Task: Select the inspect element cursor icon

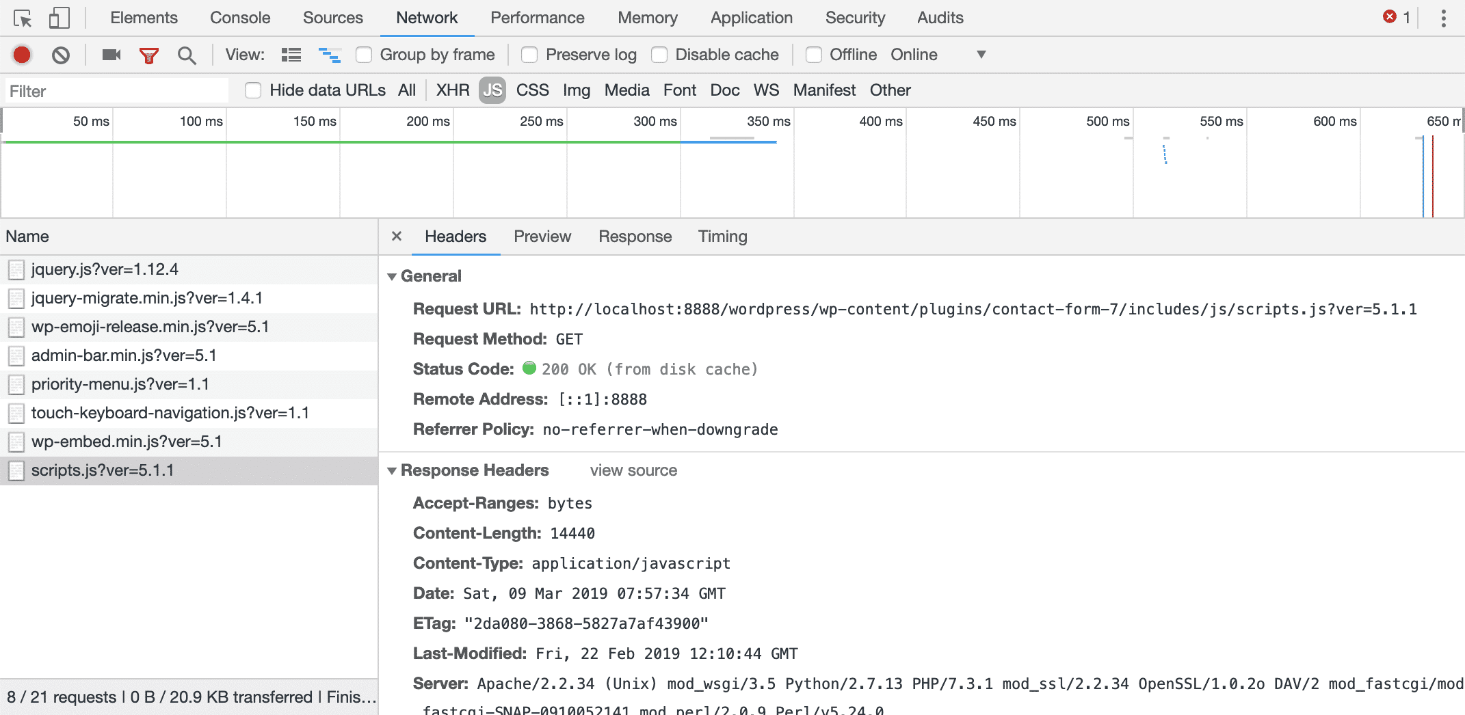Action: pos(23,17)
